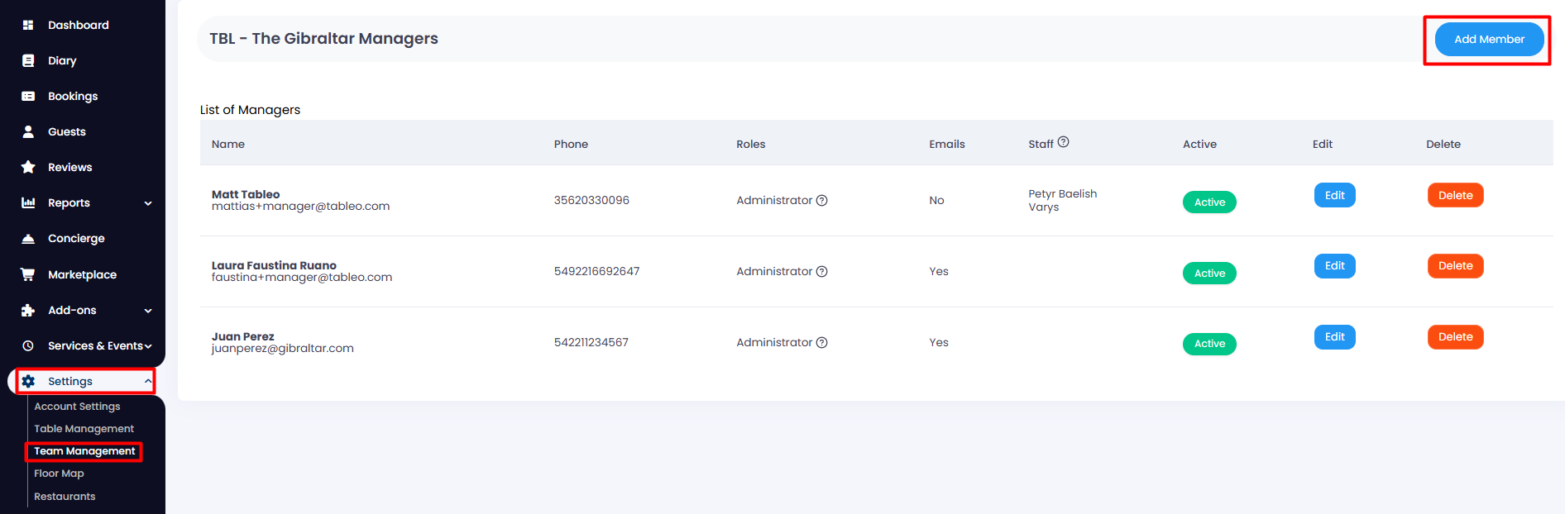1565x514 pixels.
Task: Open the Marketplace cart icon
Action: (28, 274)
